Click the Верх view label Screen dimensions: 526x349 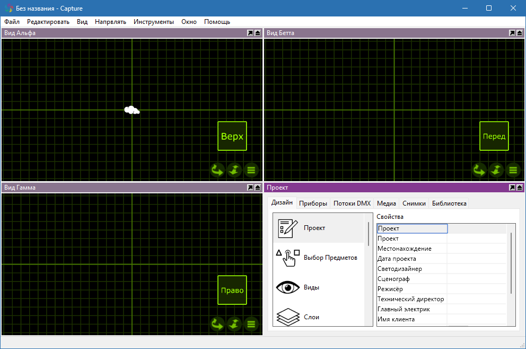232,135
